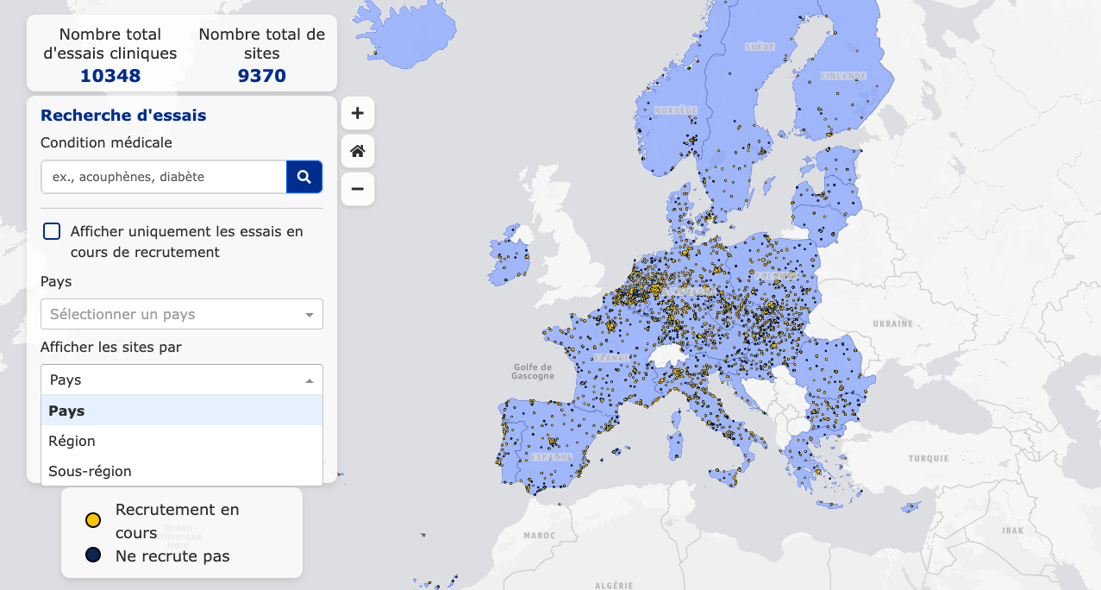Click the Ne recrute pas legend text
The image size is (1101, 590).
(172, 556)
